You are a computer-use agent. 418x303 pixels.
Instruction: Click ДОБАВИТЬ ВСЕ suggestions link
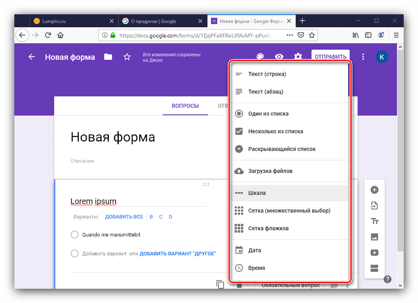(124, 217)
